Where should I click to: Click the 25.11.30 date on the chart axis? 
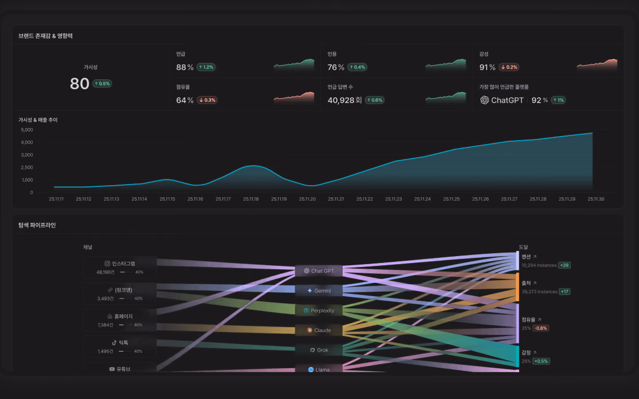[x=596, y=199]
